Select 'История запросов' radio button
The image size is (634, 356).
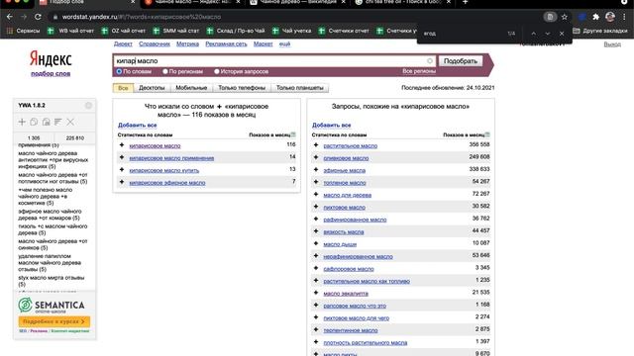click(217, 71)
